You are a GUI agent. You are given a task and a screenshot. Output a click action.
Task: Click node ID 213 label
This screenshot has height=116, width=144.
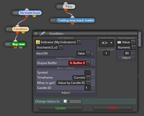(9, 29)
